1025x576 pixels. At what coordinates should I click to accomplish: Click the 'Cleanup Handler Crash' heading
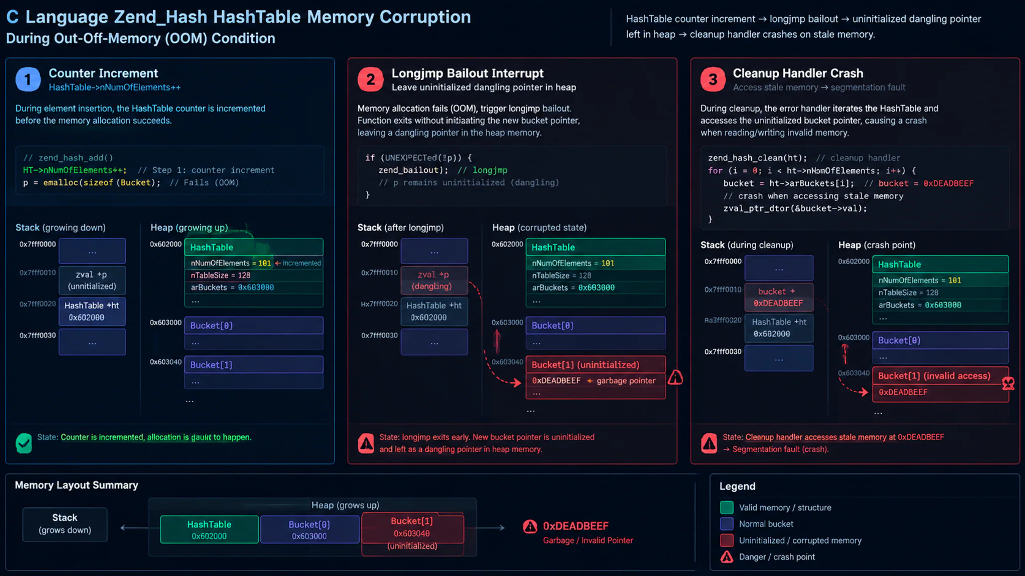(798, 73)
